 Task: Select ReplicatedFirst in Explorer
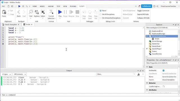coord(157,31)
